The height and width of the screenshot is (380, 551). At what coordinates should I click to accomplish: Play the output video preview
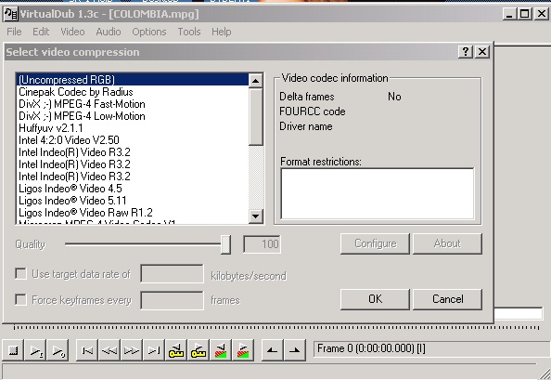pyautogui.click(x=58, y=350)
